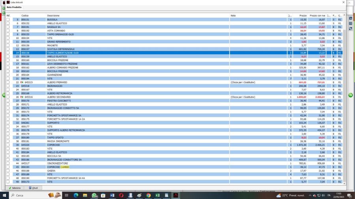Launch Excel from the taskbar

coord(157,195)
